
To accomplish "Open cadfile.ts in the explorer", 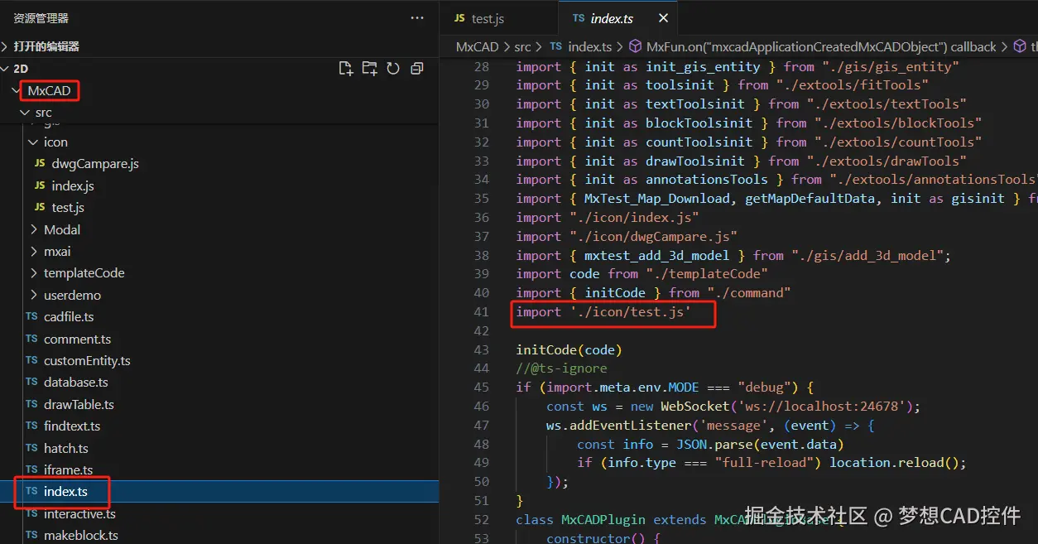I will pyautogui.click(x=69, y=316).
